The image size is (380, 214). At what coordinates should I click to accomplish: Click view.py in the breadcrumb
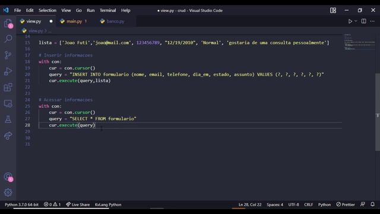(x=36, y=31)
